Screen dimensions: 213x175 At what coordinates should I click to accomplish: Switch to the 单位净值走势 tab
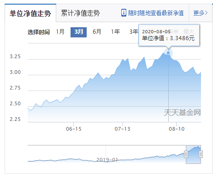point(30,13)
